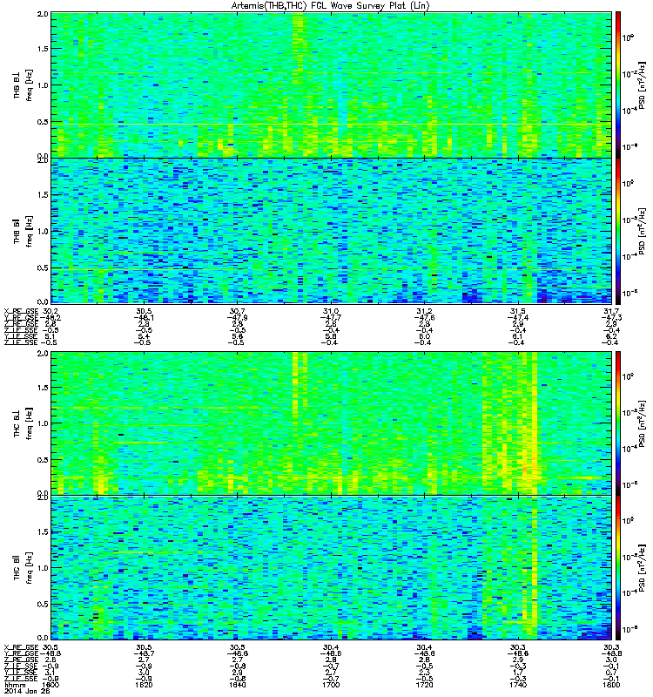
Task: Click the plot title 'Artemis(THB,THC) FGL Wave Survey Plot'
Action: pos(331,6)
